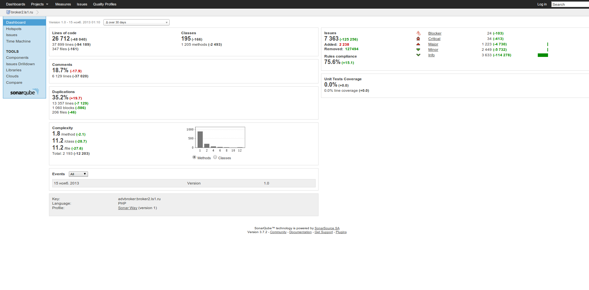Click the Log in link
The height and width of the screenshot is (290, 589).
[542, 4]
